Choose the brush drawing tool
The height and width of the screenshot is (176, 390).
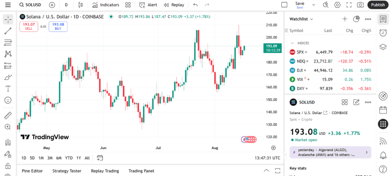[8, 77]
